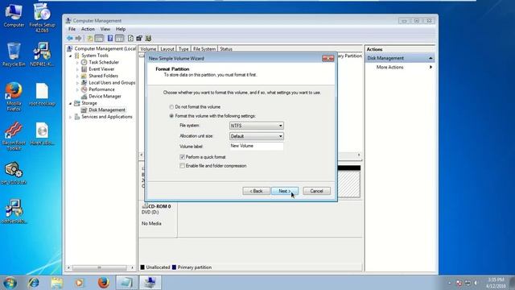Collapse the System Tools tree node
This screenshot has height=290, width=515.
70,56
